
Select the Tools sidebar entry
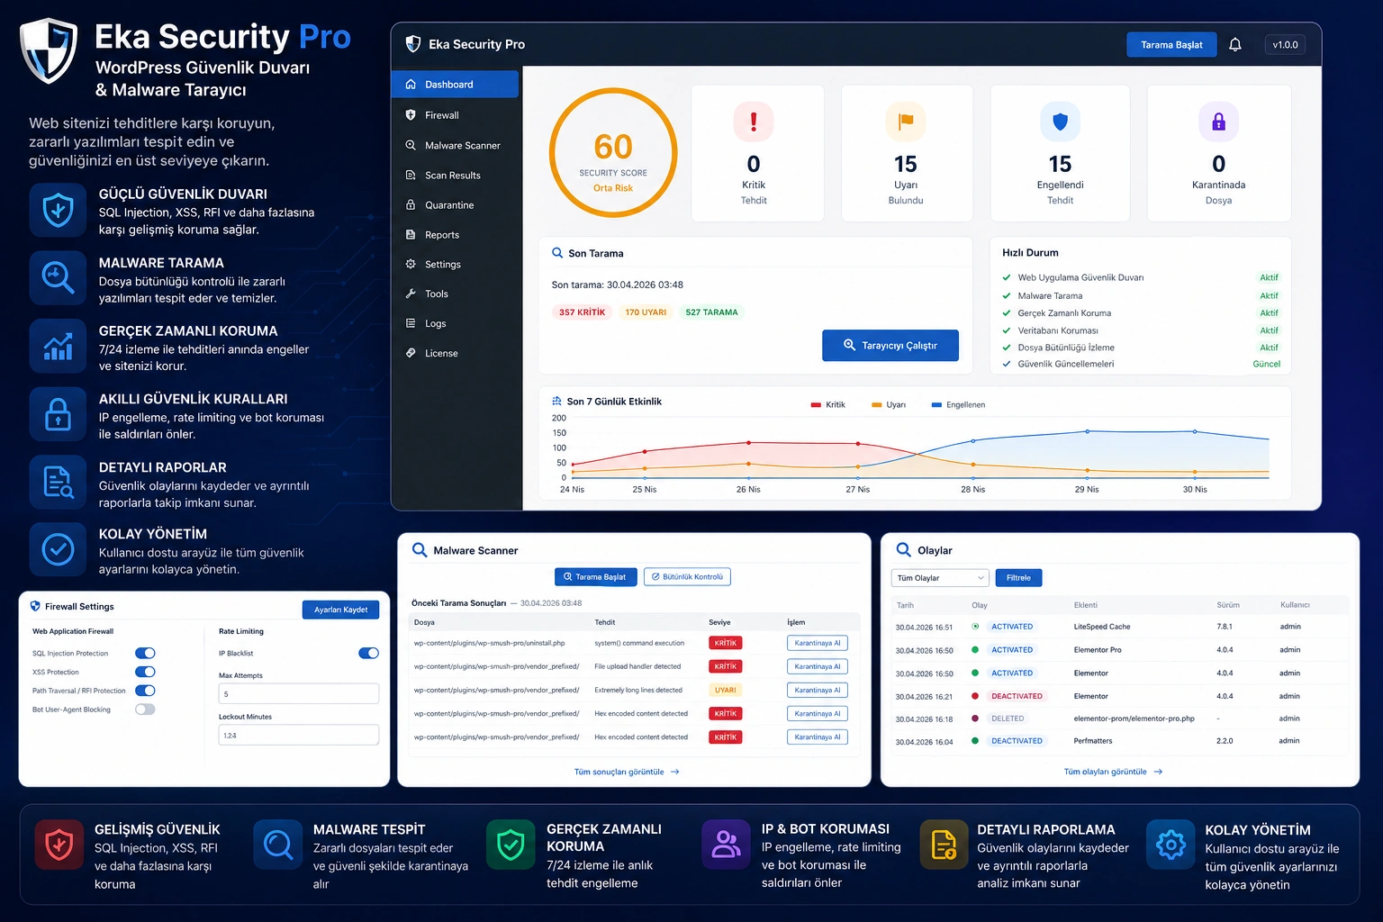click(436, 294)
